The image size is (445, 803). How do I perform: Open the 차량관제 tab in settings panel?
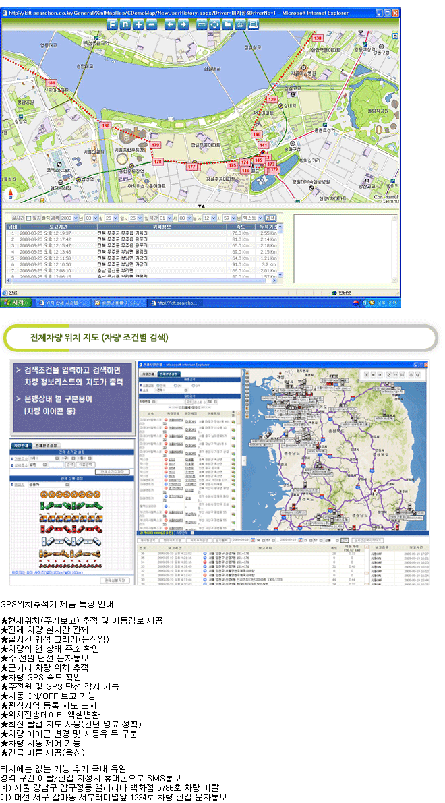coord(22,446)
